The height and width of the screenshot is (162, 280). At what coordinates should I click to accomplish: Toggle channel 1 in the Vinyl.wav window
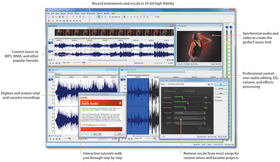click(50, 80)
